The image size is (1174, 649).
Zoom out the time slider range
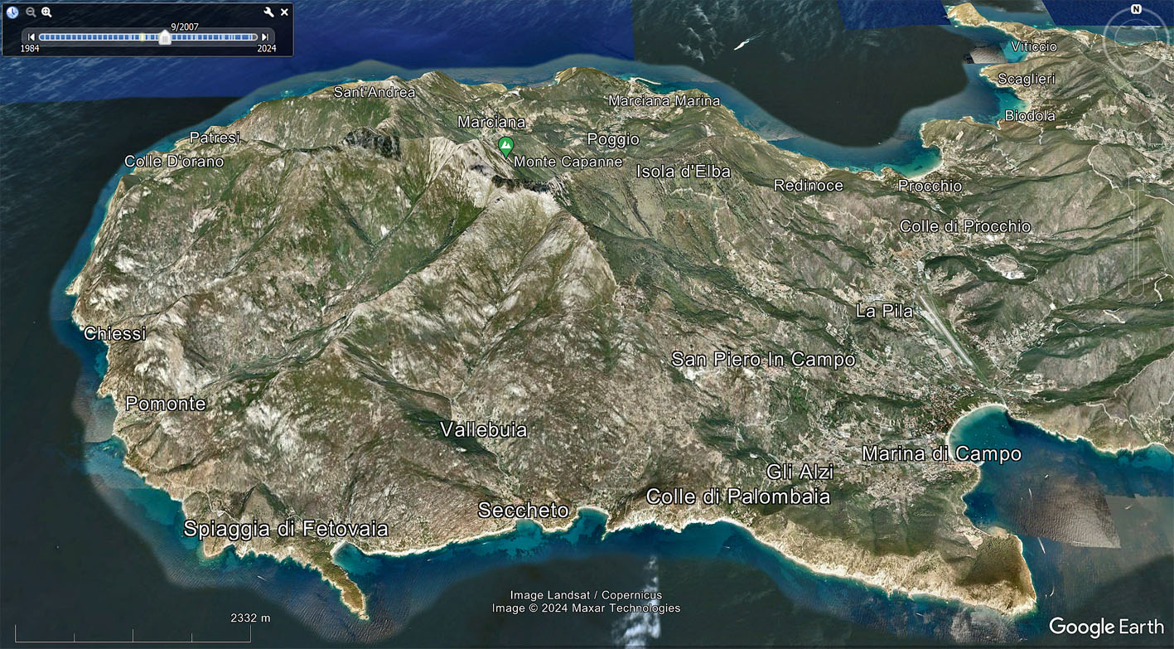pos(31,12)
